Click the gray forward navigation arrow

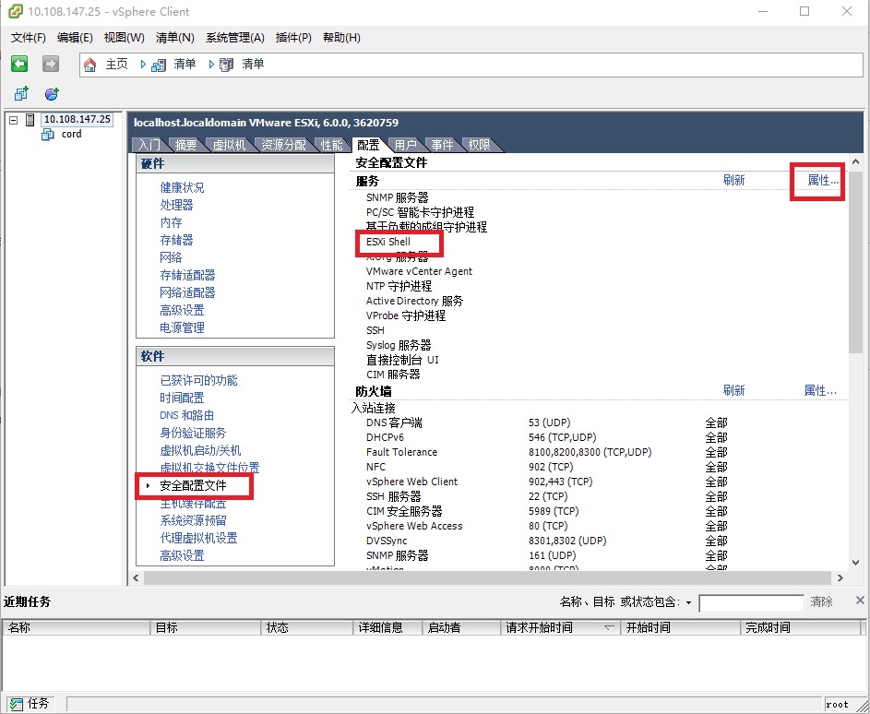point(51,64)
